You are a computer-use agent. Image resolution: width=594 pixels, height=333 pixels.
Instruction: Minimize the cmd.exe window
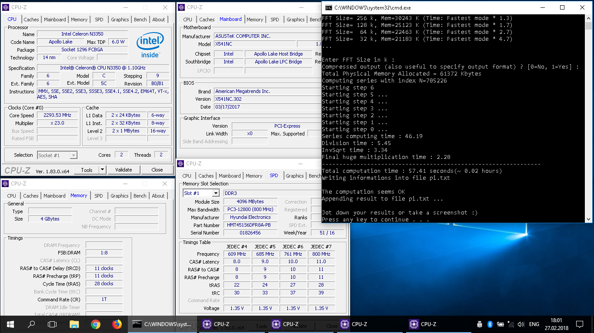(x=542, y=7)
